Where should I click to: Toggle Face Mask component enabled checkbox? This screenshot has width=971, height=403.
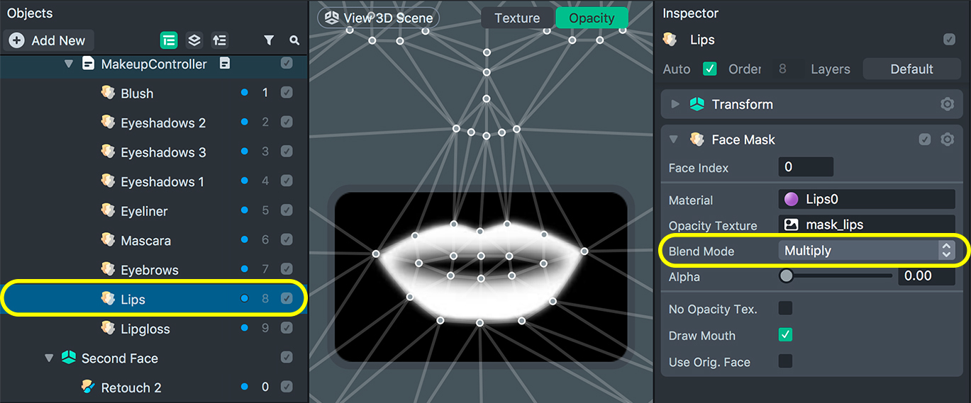(x=925, y=140)
